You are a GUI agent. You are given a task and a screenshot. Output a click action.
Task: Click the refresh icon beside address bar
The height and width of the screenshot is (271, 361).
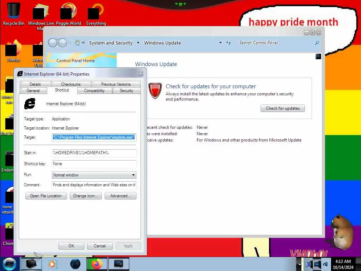(228, 43)
